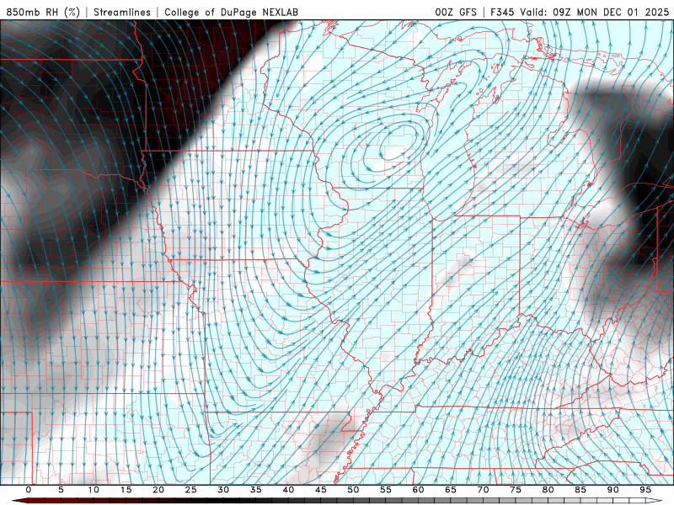Viewport: 674px width, 505px height.
Task: Click the 40 value on the RH scale
Action: [288, 490]
